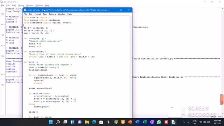Screen dimensions: 224x126
Task: Click the orange recorder side tab
Action: pos(222,99)
